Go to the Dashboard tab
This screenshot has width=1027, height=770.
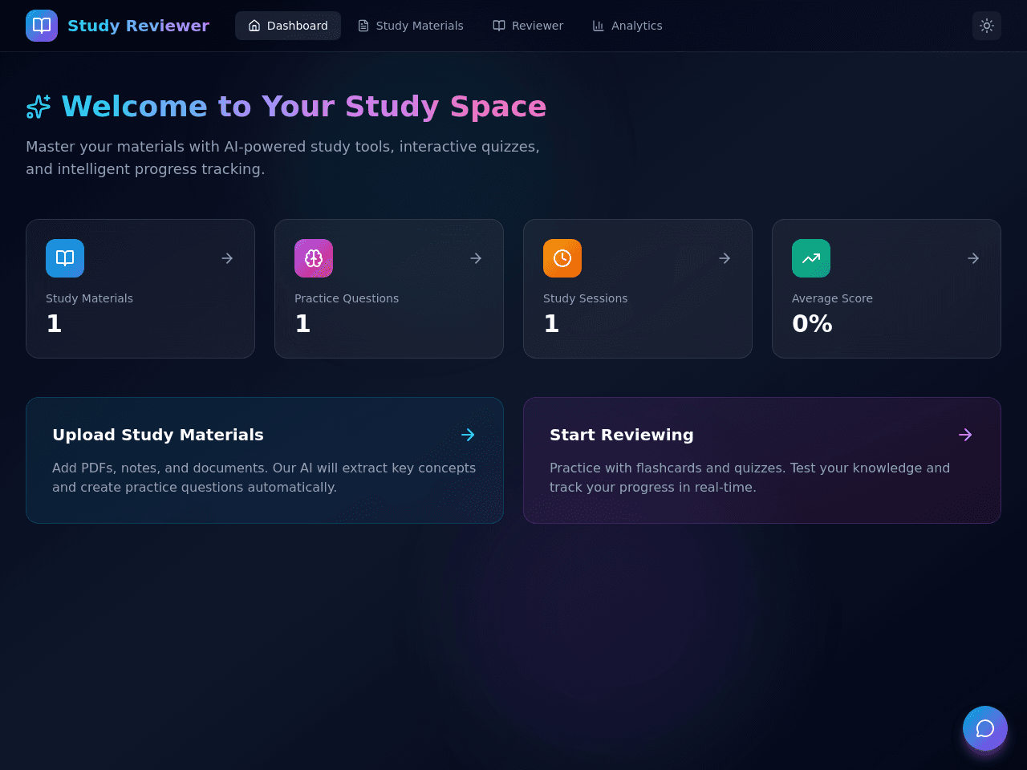pos(288,26)
